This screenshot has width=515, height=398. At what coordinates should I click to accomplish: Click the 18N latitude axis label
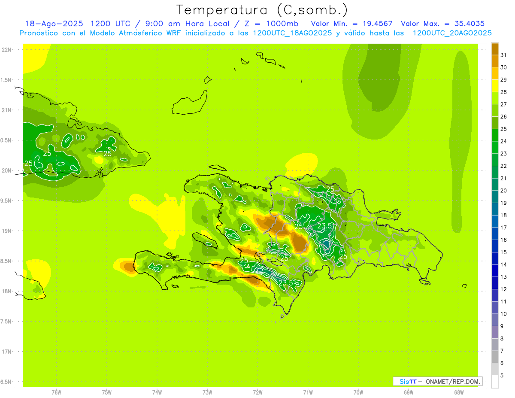(6, 291)
